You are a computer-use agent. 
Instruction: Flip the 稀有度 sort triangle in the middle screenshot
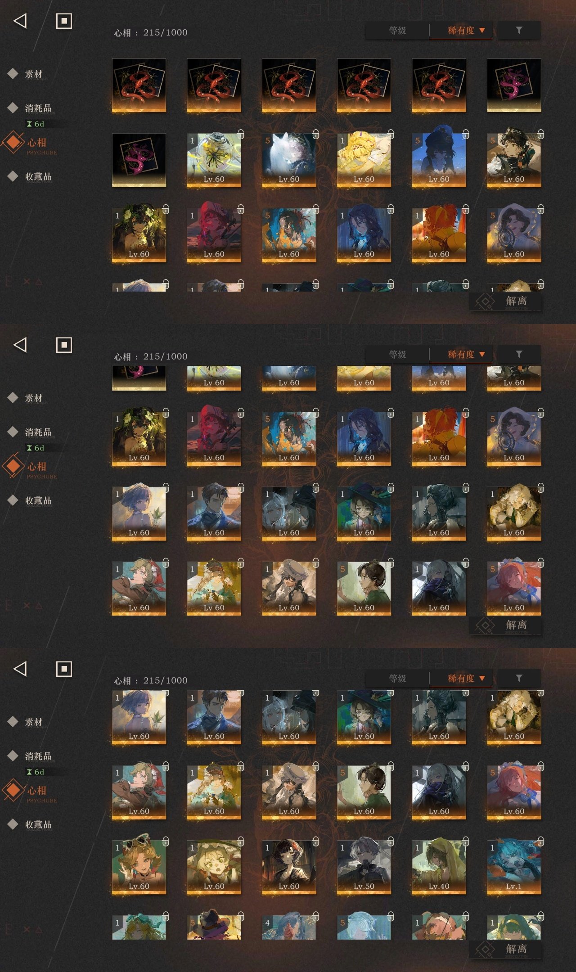tap(482, 354)
